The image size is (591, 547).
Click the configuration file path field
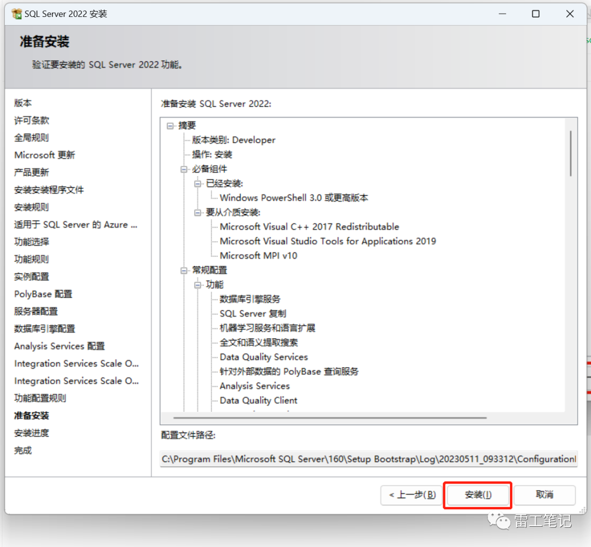369,459
